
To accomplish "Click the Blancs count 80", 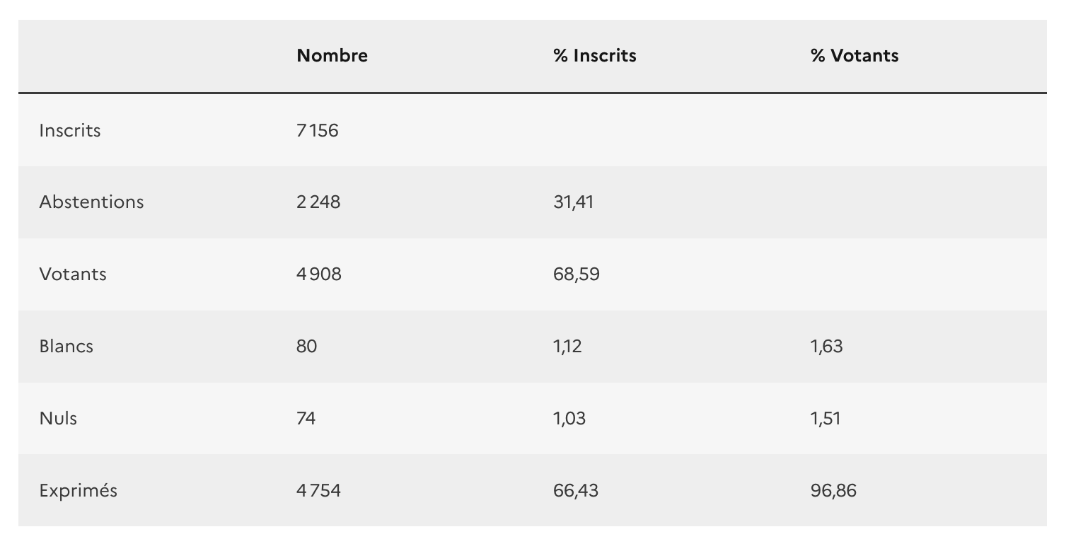I will pyautogui.click(x=307, y=347).
